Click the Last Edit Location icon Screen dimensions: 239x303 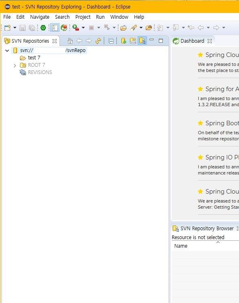point(191,28)
